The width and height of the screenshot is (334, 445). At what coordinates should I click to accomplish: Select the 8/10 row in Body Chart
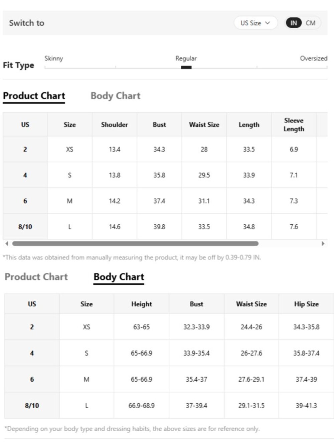point(169,406)
